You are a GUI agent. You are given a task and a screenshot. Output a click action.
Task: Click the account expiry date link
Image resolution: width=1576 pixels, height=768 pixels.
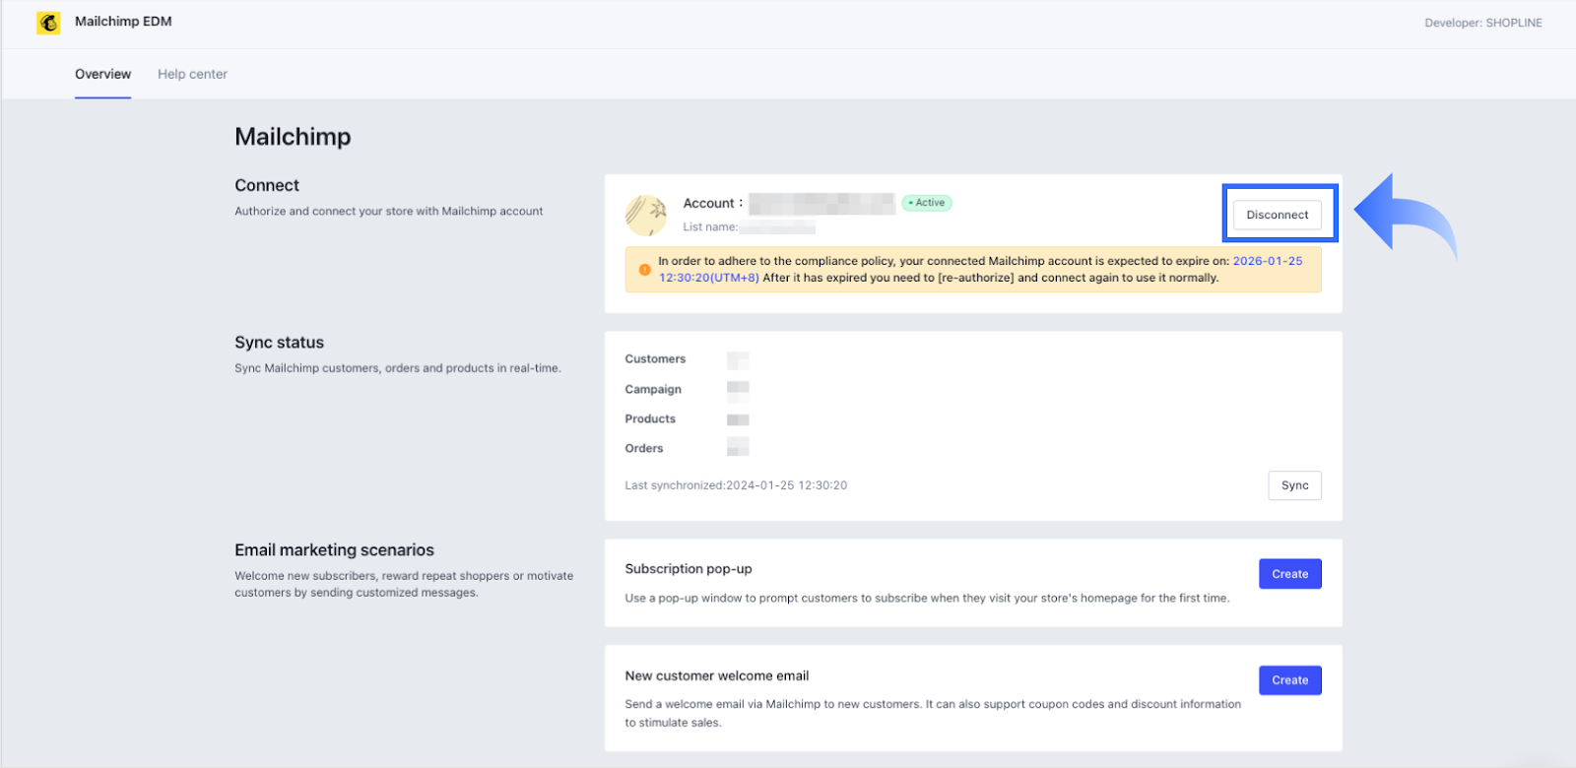(1267, 261)
